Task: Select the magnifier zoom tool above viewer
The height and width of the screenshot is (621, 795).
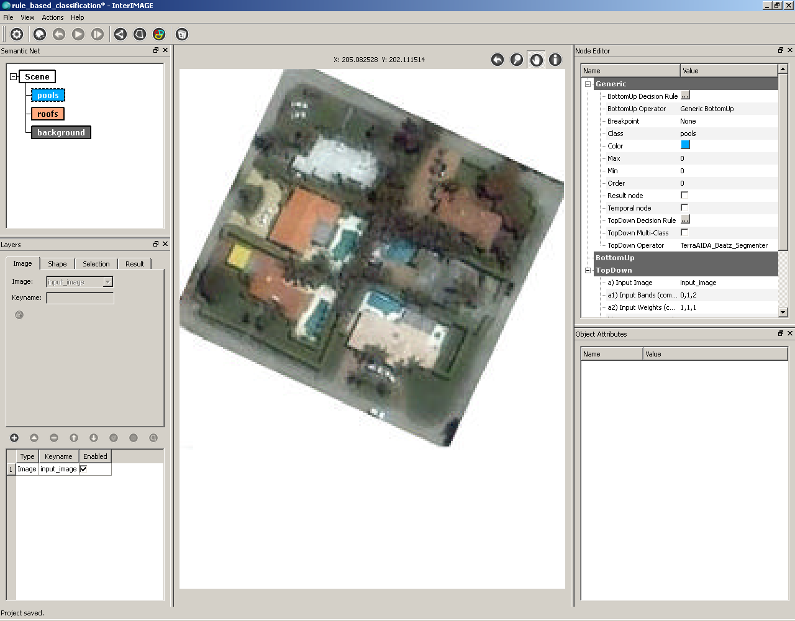Action: pos(517,60)
